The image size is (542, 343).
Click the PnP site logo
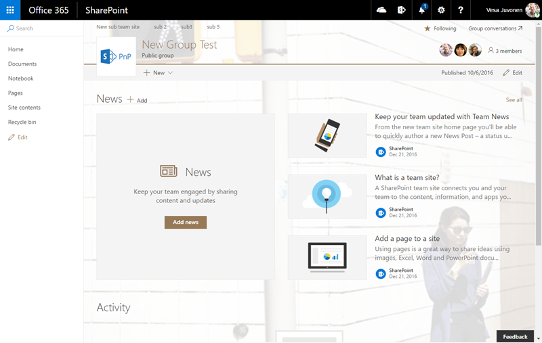116,56
